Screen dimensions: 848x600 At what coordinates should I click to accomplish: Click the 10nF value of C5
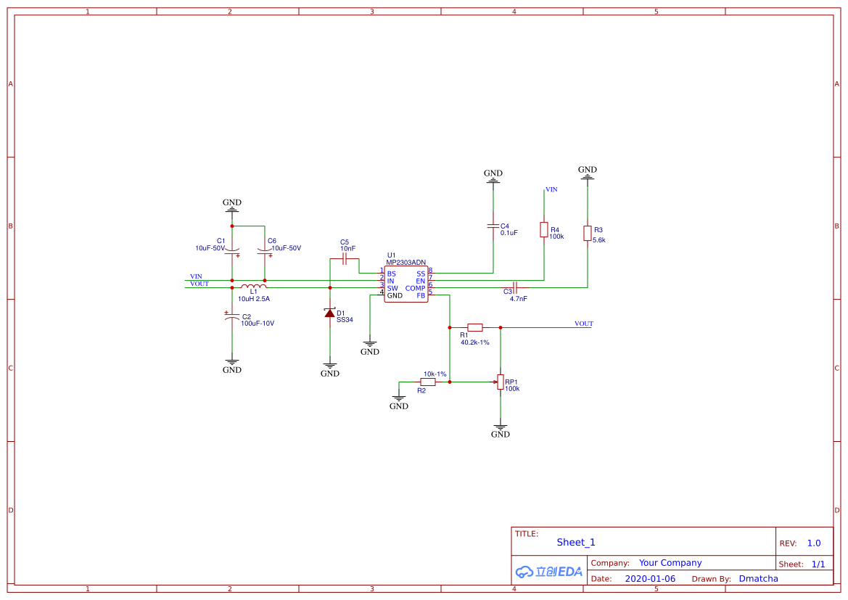pyautogui.click(x=347, y=249)
